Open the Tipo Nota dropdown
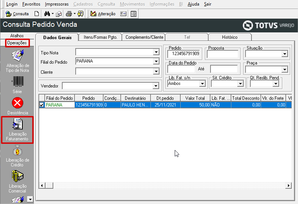The width and height of the screenshot is (298, 204). (156, 52)
